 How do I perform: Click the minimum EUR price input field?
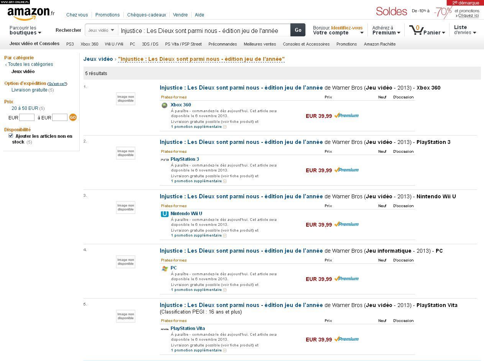(x=27, y=118)
